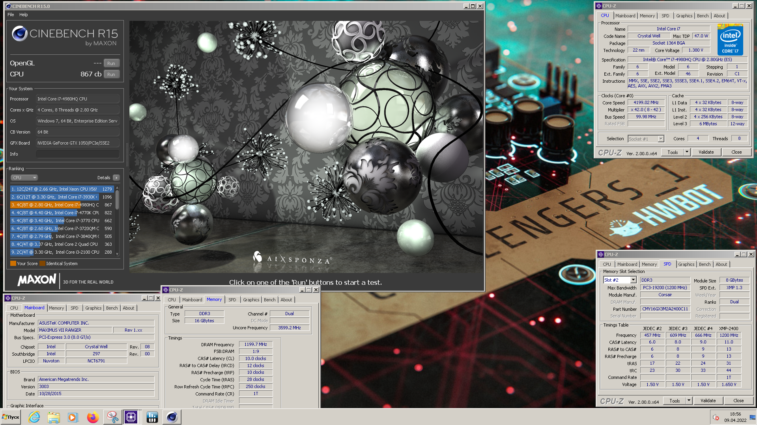Screen dimensions: 757x425
Task: Click the Cinebench R15 sphere logo
Action: coord(19,34)
